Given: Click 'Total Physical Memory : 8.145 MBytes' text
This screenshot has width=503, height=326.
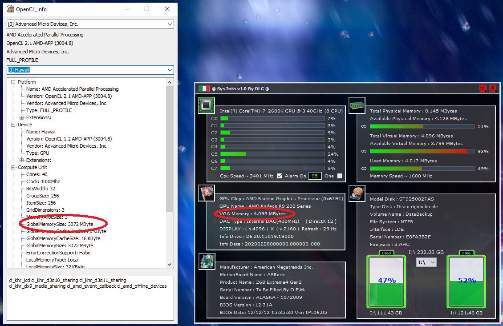Looking at the screenshot, I should coord(413,111).
